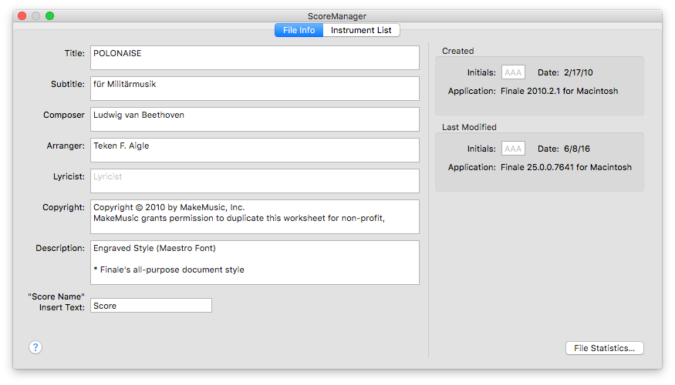Click the Last Modified date 6/8/16
The height and width of the screenshot is (385, 675).
(x=577, y=149)
